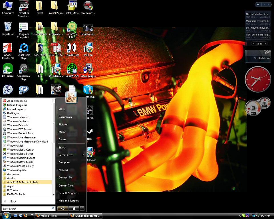Expand the shutdown options arrow

click(82, 208)
